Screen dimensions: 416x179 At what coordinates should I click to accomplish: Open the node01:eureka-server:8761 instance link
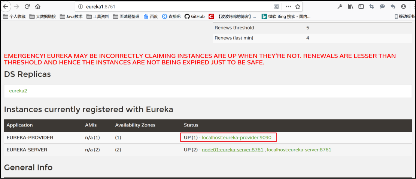233,150
